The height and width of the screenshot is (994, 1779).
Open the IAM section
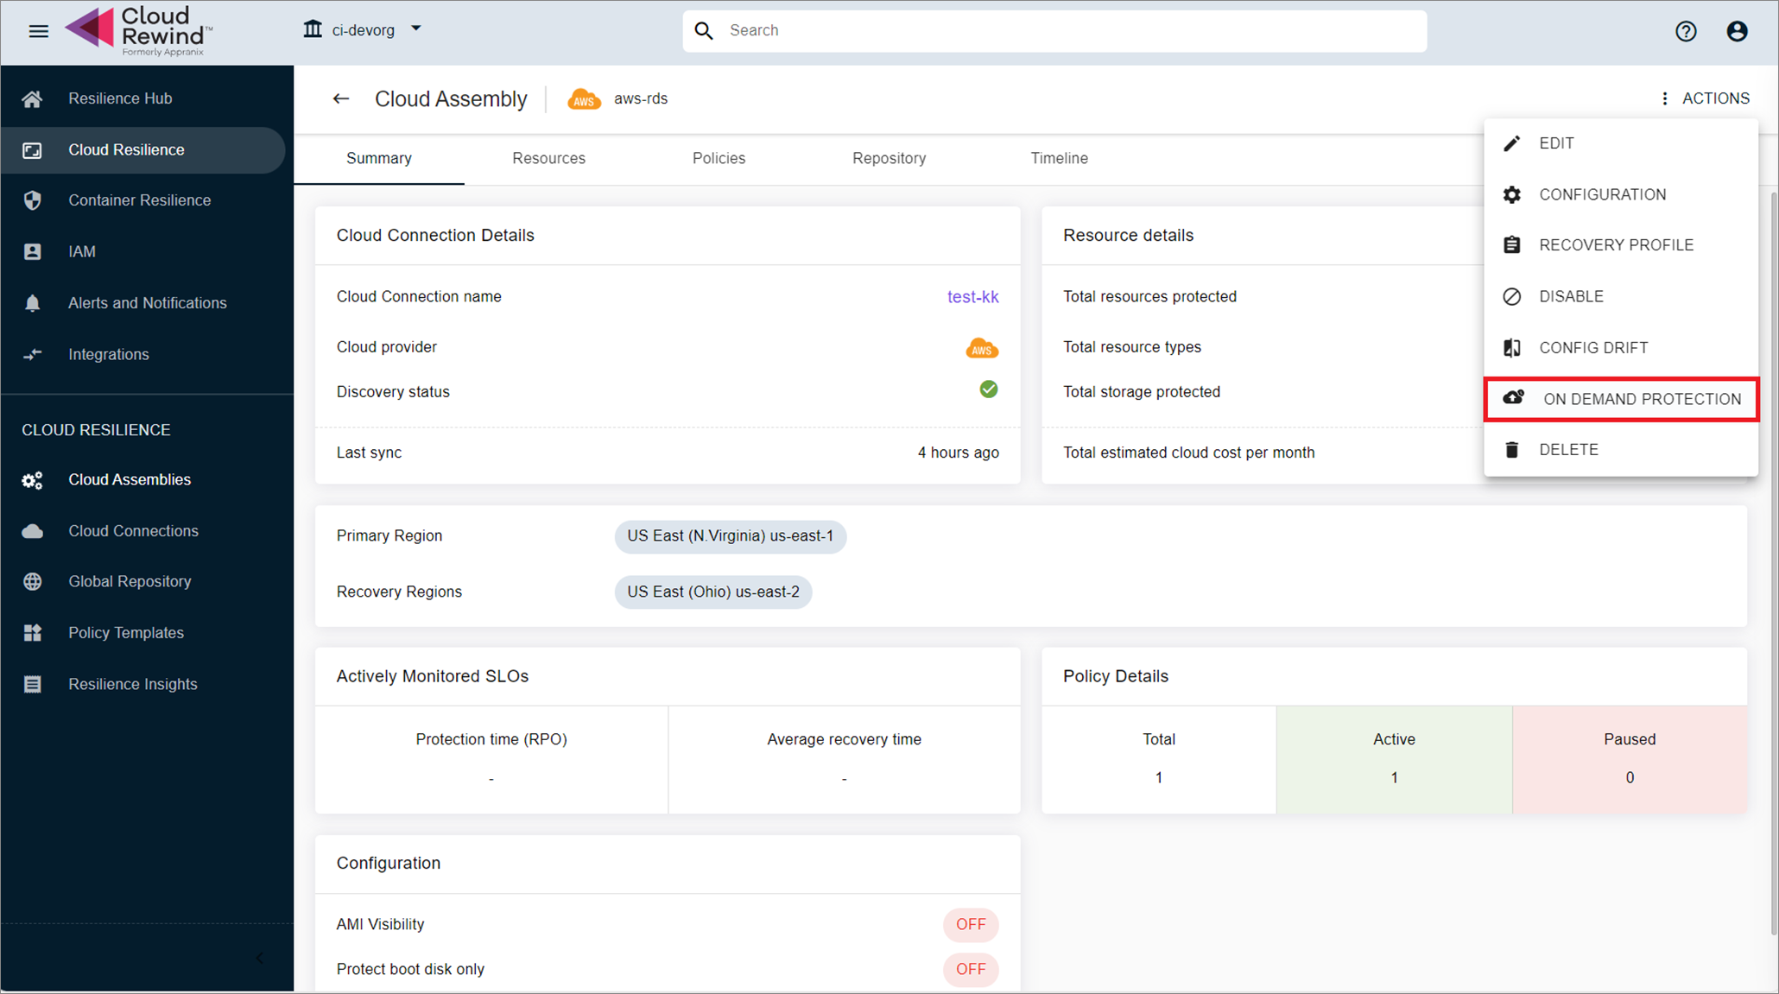[x=81, y=251]
